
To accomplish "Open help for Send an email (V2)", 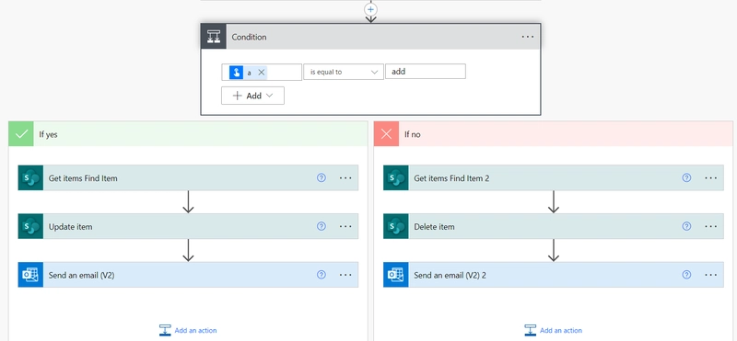I will [x=321, y=275].
